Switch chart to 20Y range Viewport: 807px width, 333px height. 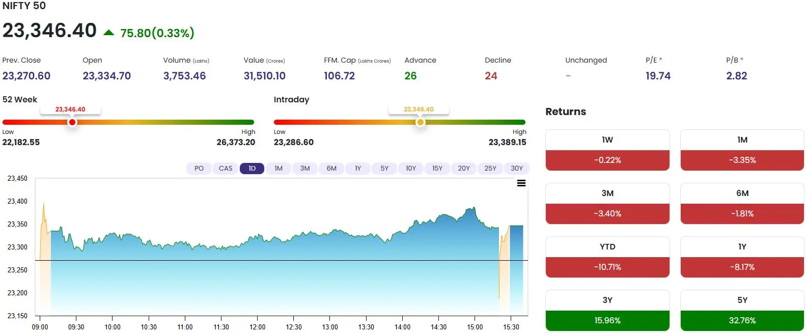tap(464, 169)
